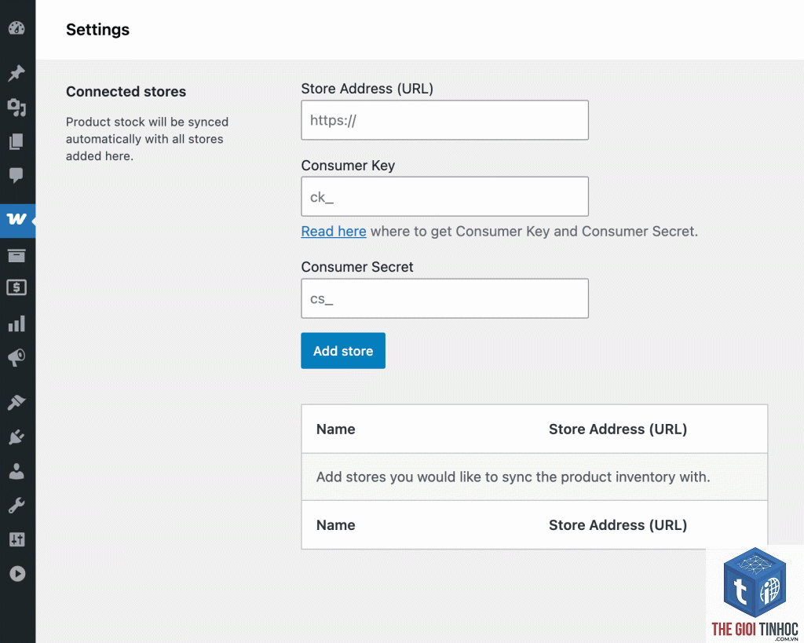
Task: Open the Tools wrench icon
Action: pos(16,506)
